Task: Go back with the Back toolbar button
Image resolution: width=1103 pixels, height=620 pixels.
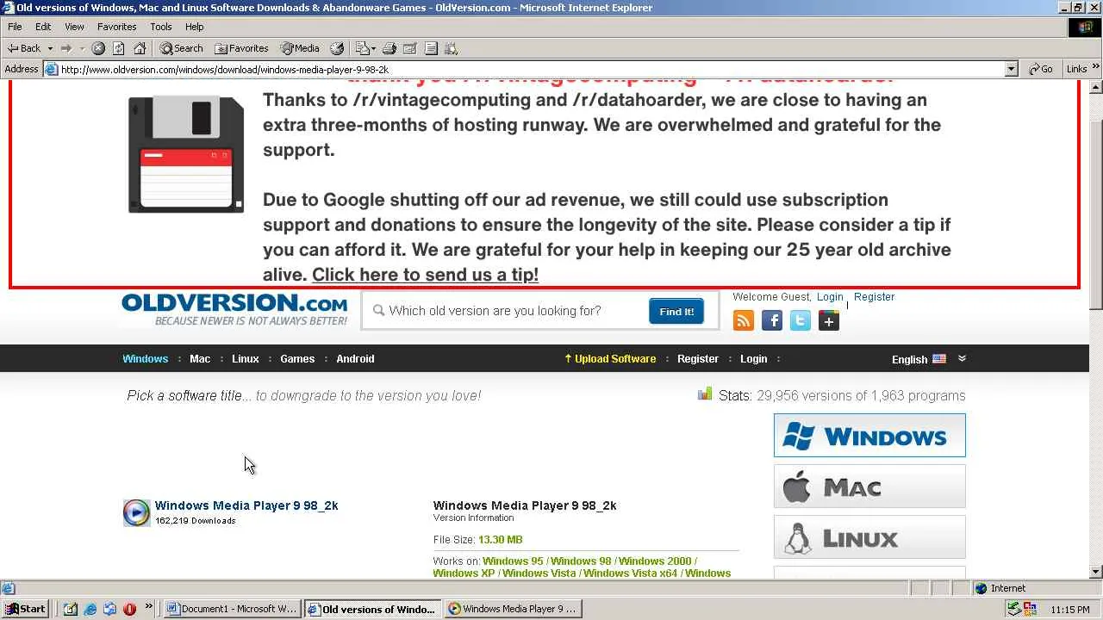Action: pyautogui.click(x=24, y=48)
